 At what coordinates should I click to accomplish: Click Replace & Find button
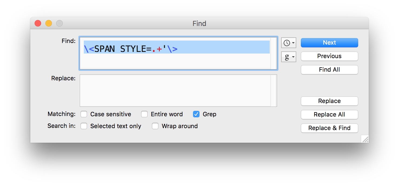[x=330, y=128]
